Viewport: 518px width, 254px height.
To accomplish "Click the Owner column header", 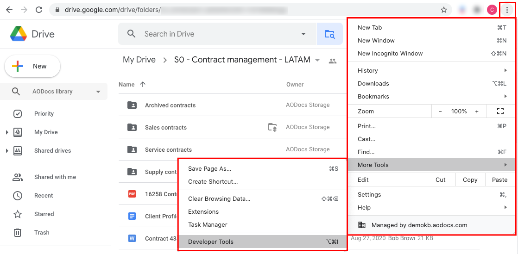I will coord(295,85).
